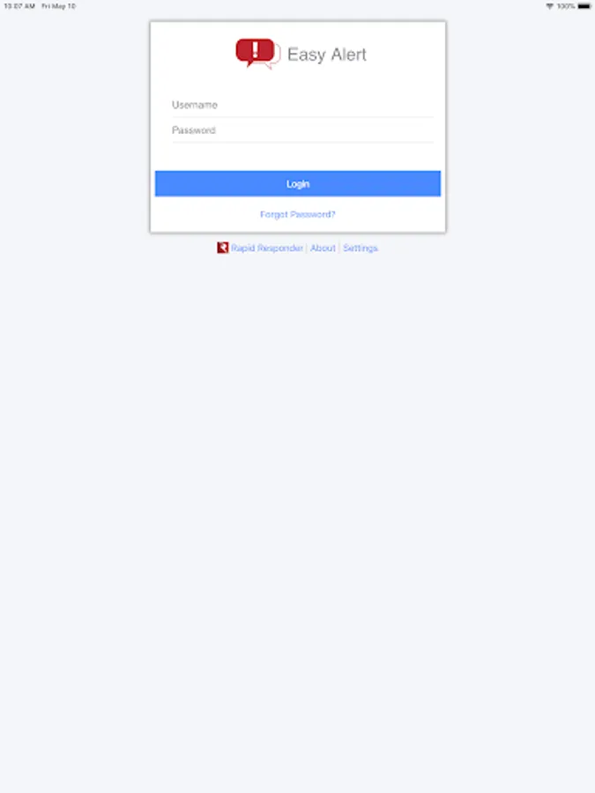Screen dimensions: 595x793
Task: Click the divider between About and Settings
Action: [339, 248]
